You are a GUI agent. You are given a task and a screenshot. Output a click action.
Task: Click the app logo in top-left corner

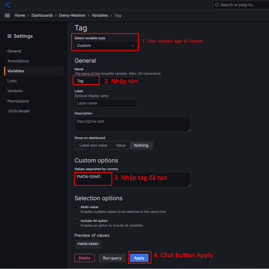[7, 5]
